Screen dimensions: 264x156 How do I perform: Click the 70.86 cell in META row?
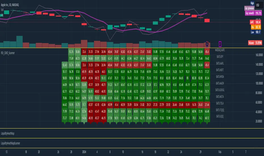tap(65, 98)
